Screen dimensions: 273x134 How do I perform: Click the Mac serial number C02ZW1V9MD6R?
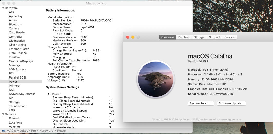221,94
